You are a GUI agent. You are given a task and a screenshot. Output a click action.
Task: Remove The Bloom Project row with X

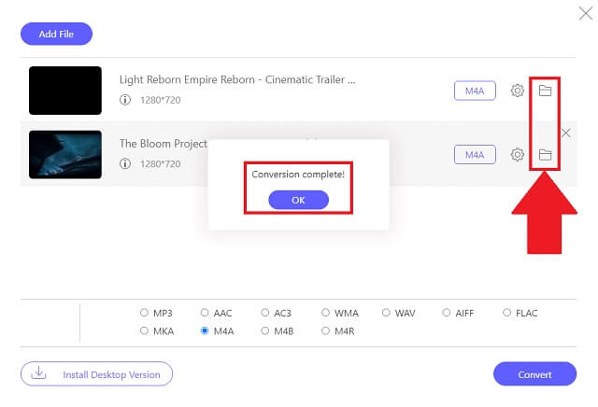click(566, 133)
